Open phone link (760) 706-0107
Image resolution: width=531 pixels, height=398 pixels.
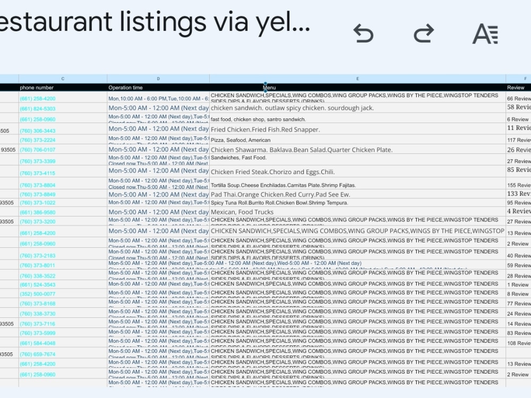(38, 150)
